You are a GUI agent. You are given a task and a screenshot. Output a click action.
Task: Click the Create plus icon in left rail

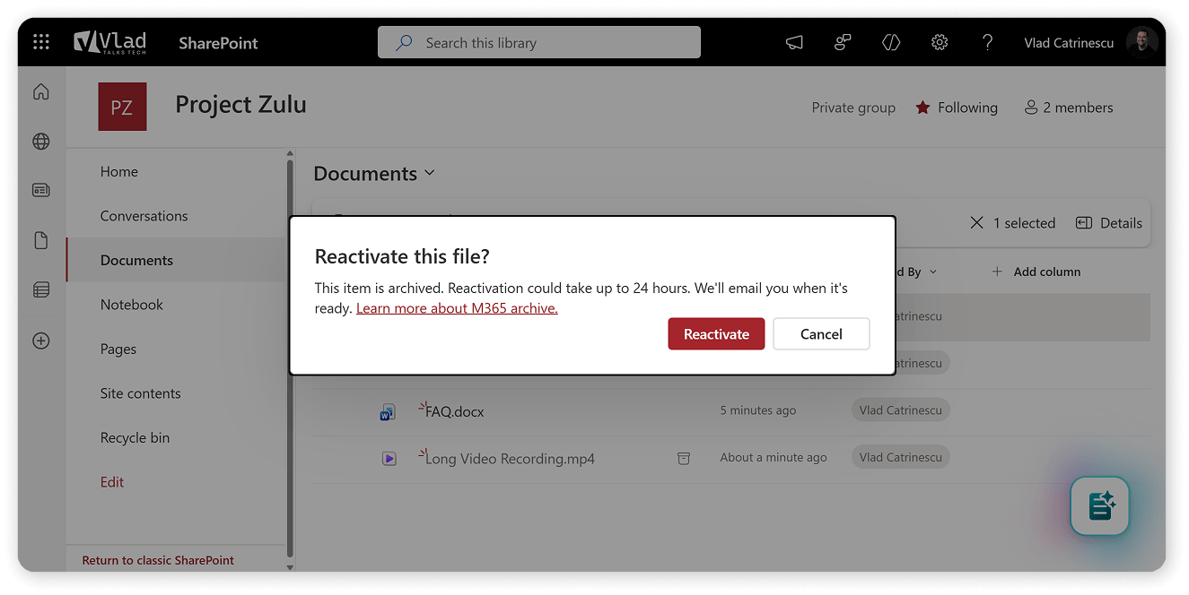pyautogui.click(x=41, y=341)
